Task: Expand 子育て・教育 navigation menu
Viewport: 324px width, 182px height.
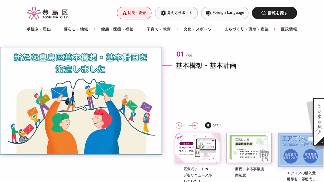Action: tap(159, 29)
